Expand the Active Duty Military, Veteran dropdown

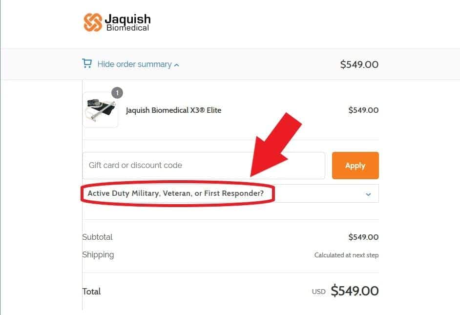(x=176, y=193)
